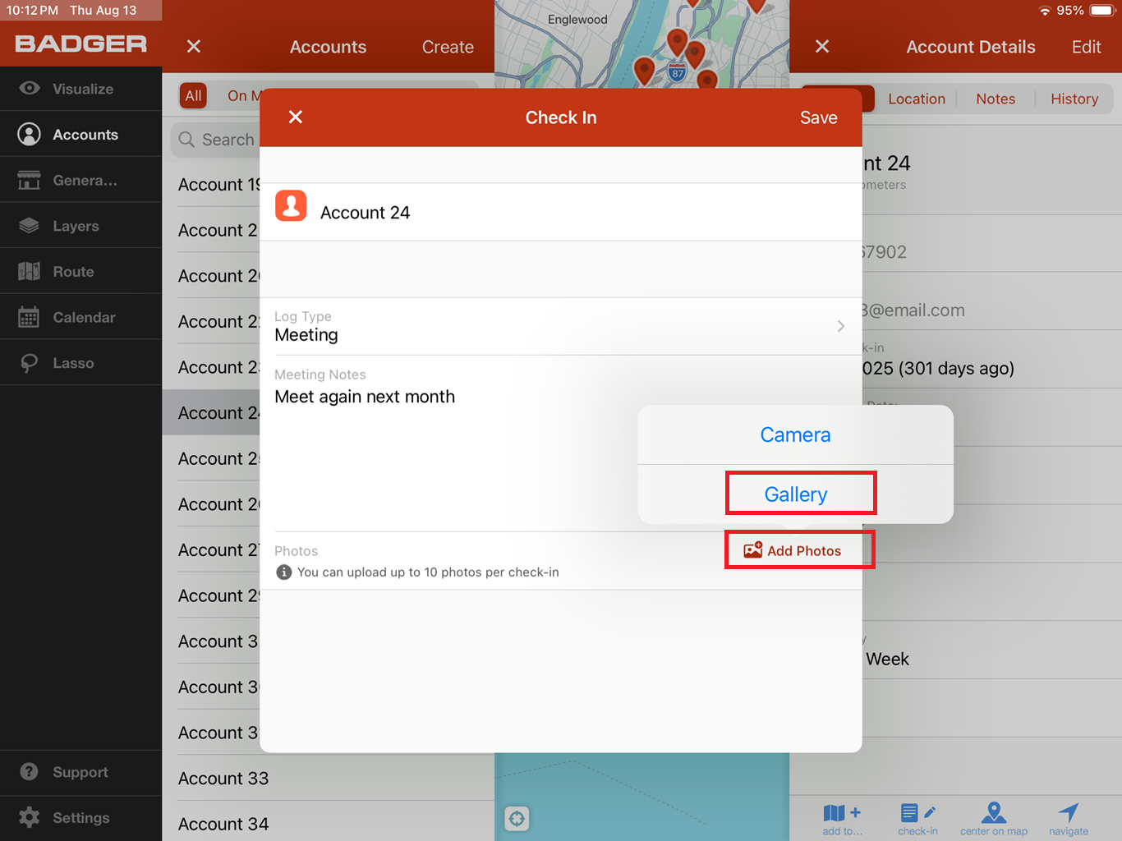
Task: Click Create in Accounts header
Action: coord(448,47)
